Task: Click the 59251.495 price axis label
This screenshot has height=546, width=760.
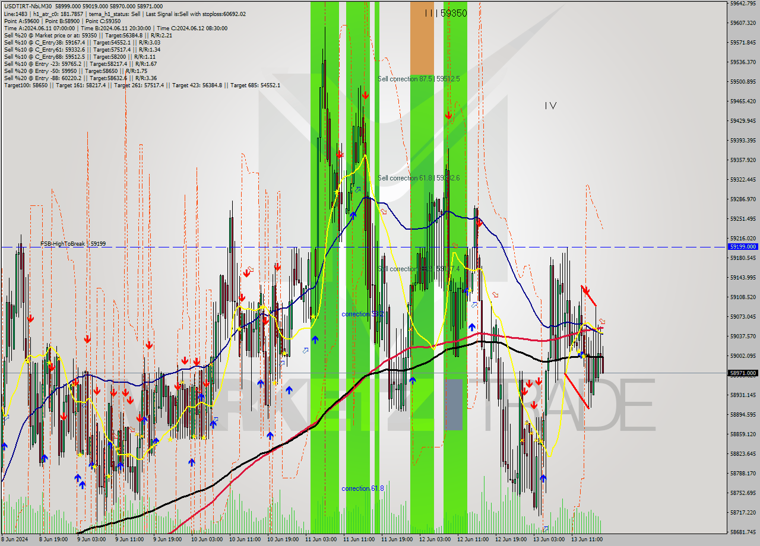Action: point(743,218)
